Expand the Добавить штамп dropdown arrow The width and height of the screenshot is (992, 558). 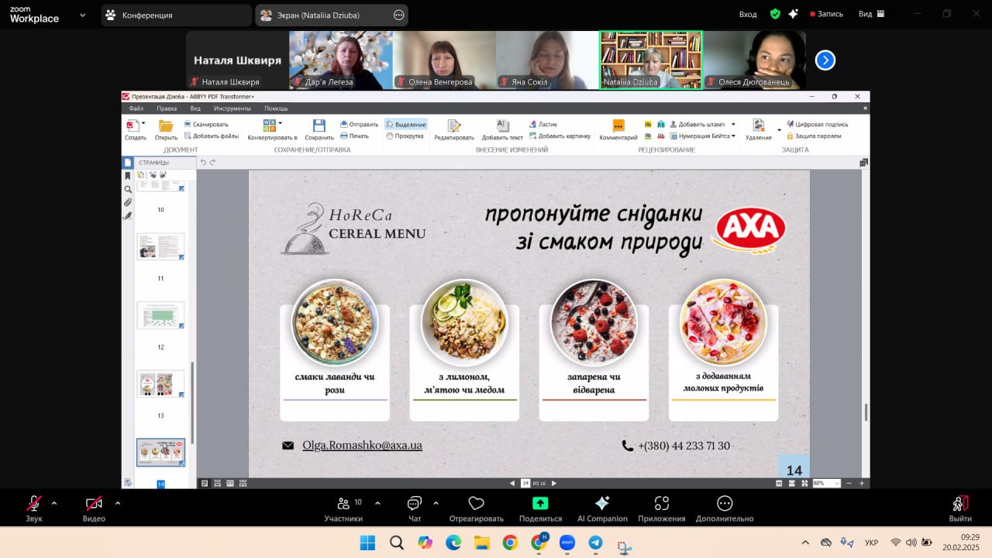[x=733, y=124]
